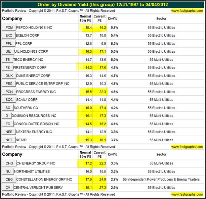Viewport: 206px width, 199px height.
Task: Click Central Vermont dividend yield 2.6%
Action: 114,188
